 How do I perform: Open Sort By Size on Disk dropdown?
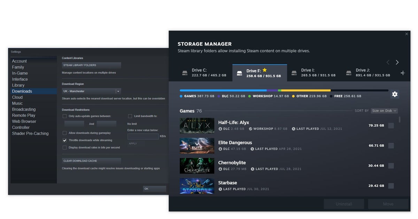coord(384,111)
